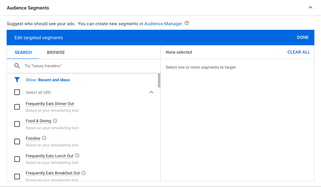Enable the Food & Dining checkbox
Image resolution: width=321 pixels, height=187 pixels.
click(17, 124)
